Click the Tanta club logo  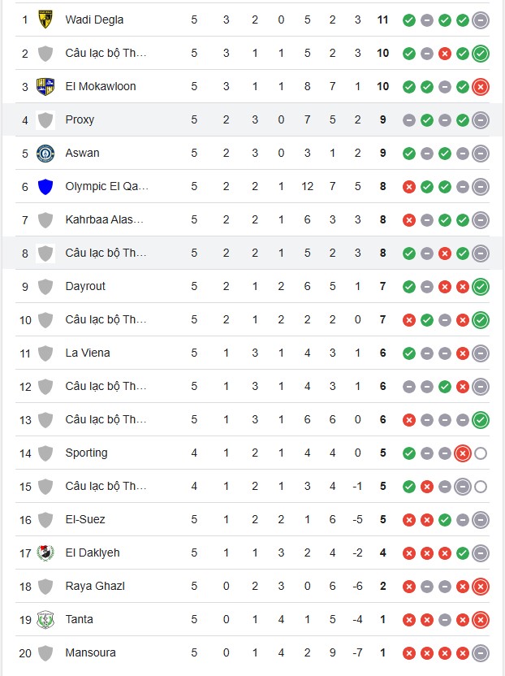coord(45,619)
